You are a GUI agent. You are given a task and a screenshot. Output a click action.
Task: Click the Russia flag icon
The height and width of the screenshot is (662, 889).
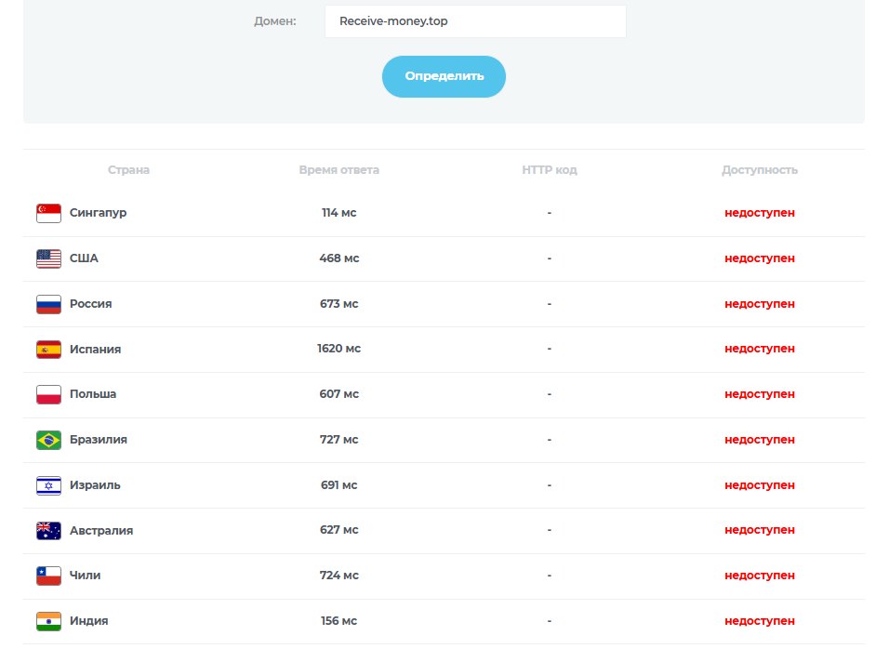tap(48, 304)
